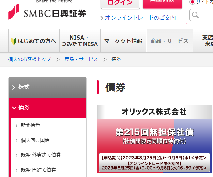Click the beginner leaf mark icon

pos(14,41)
